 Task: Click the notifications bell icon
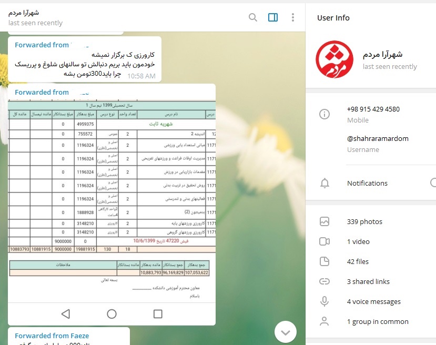pyautogui.click(x=325, y=183)
